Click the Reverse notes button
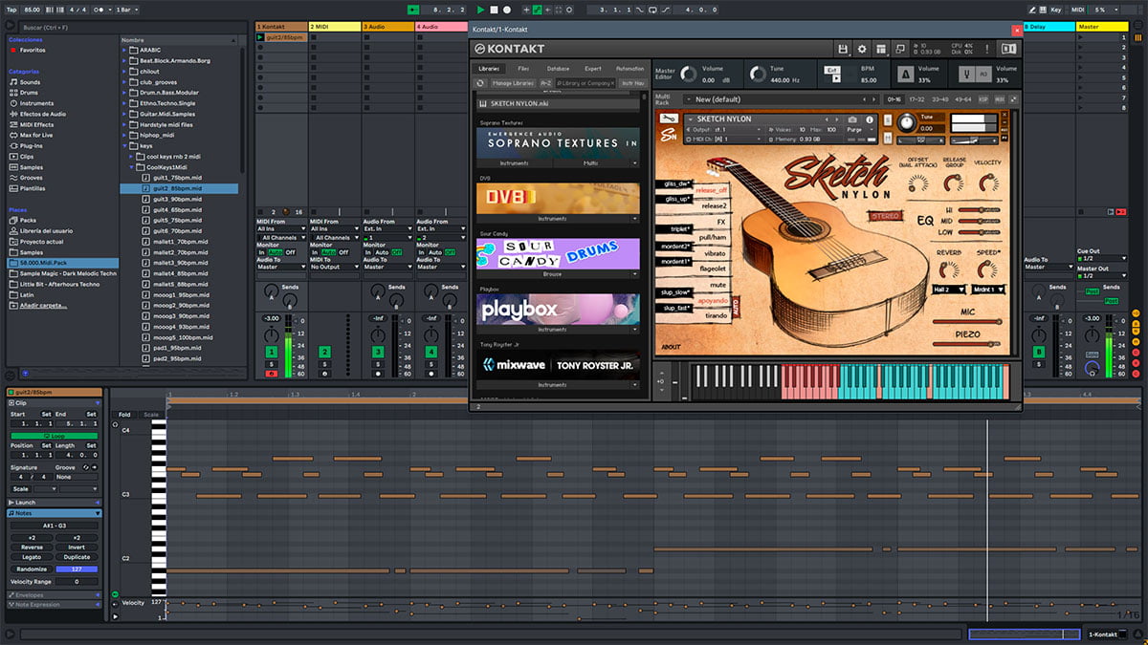Image resolution: width=1148 pixels, height=645 pixels. (x=32, y=548)
